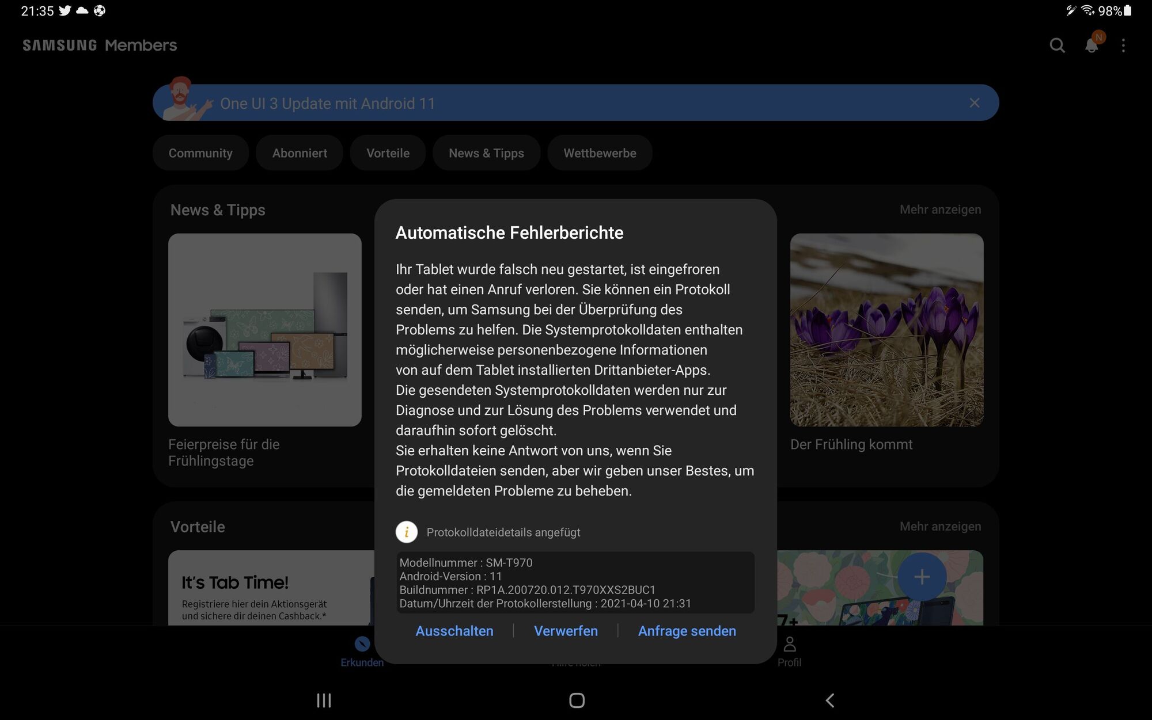Click the Buildnummer line in log details

pyautogui.click(x=527, y=590)
